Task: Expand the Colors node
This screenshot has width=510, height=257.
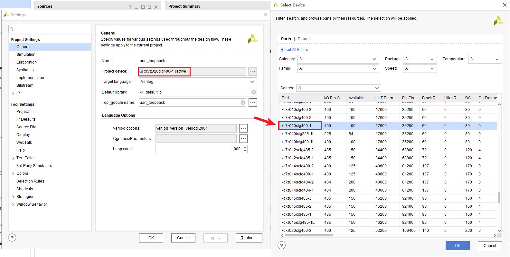Action: point(13,173)
